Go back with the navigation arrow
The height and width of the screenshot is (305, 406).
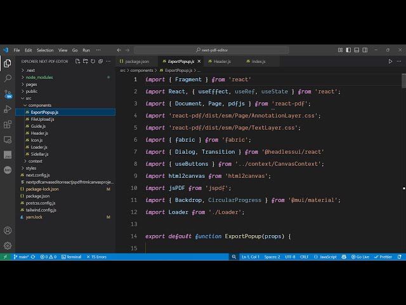coord(119,50)
